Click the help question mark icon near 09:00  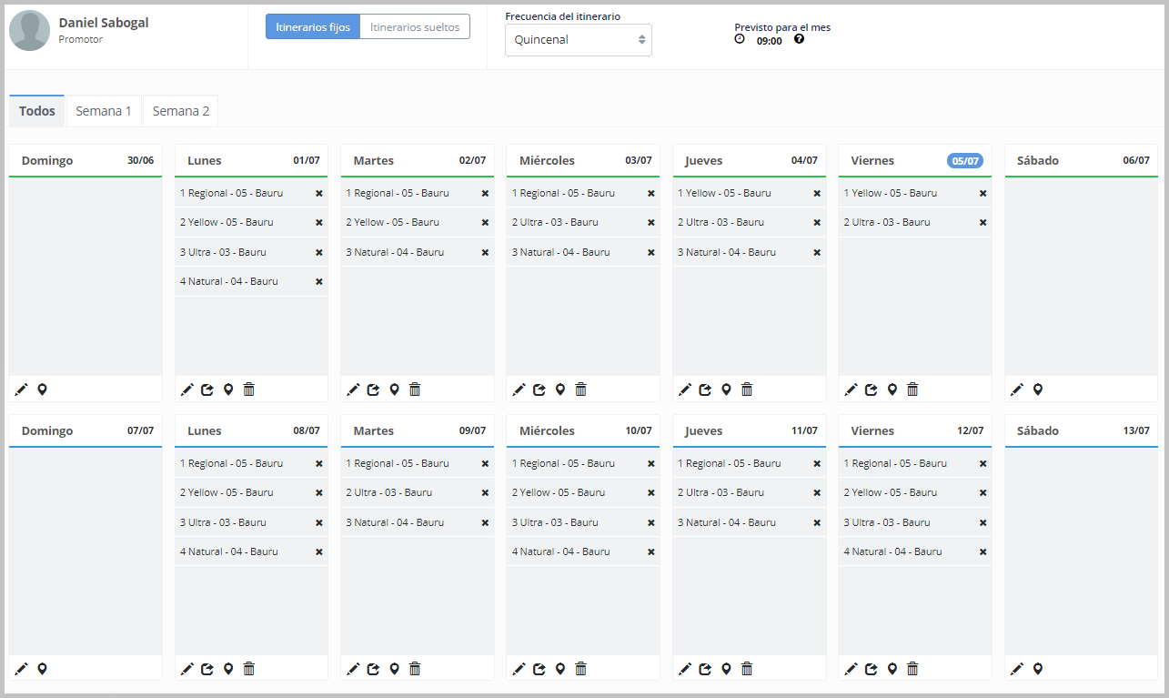pos(799,39)
